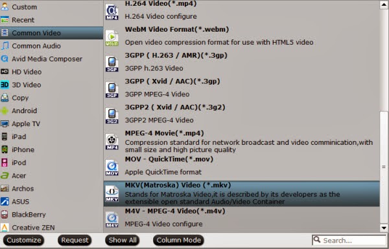389x249 pixels.
Task: Choose 3GPP ( Xvid / AAC)(*.3gp)
Action: pyautogui.click(x=242, y=89)
